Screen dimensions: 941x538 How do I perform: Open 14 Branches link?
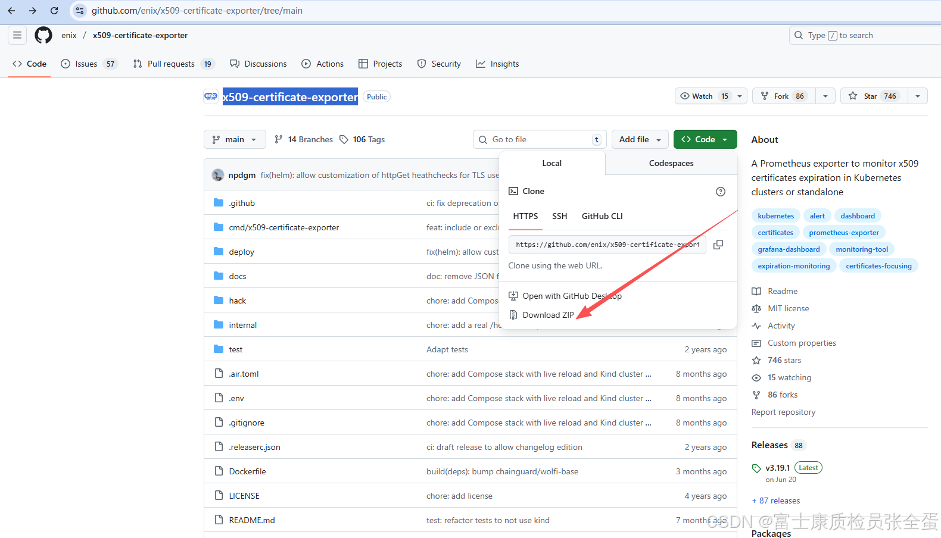click(304, 139)
